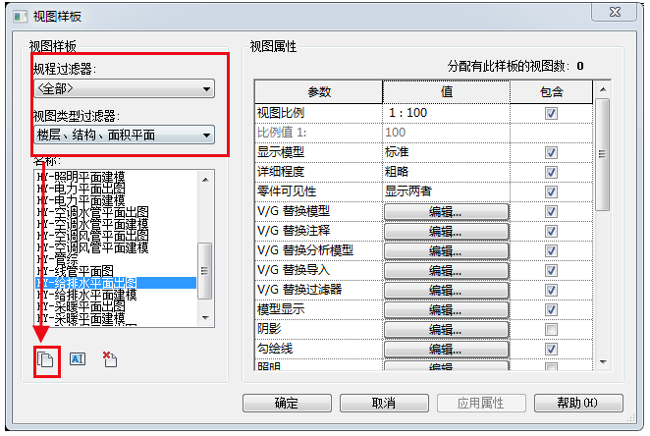650x436 pixels.
Task: Click the Rename view template icon
Action: [78, 358]
